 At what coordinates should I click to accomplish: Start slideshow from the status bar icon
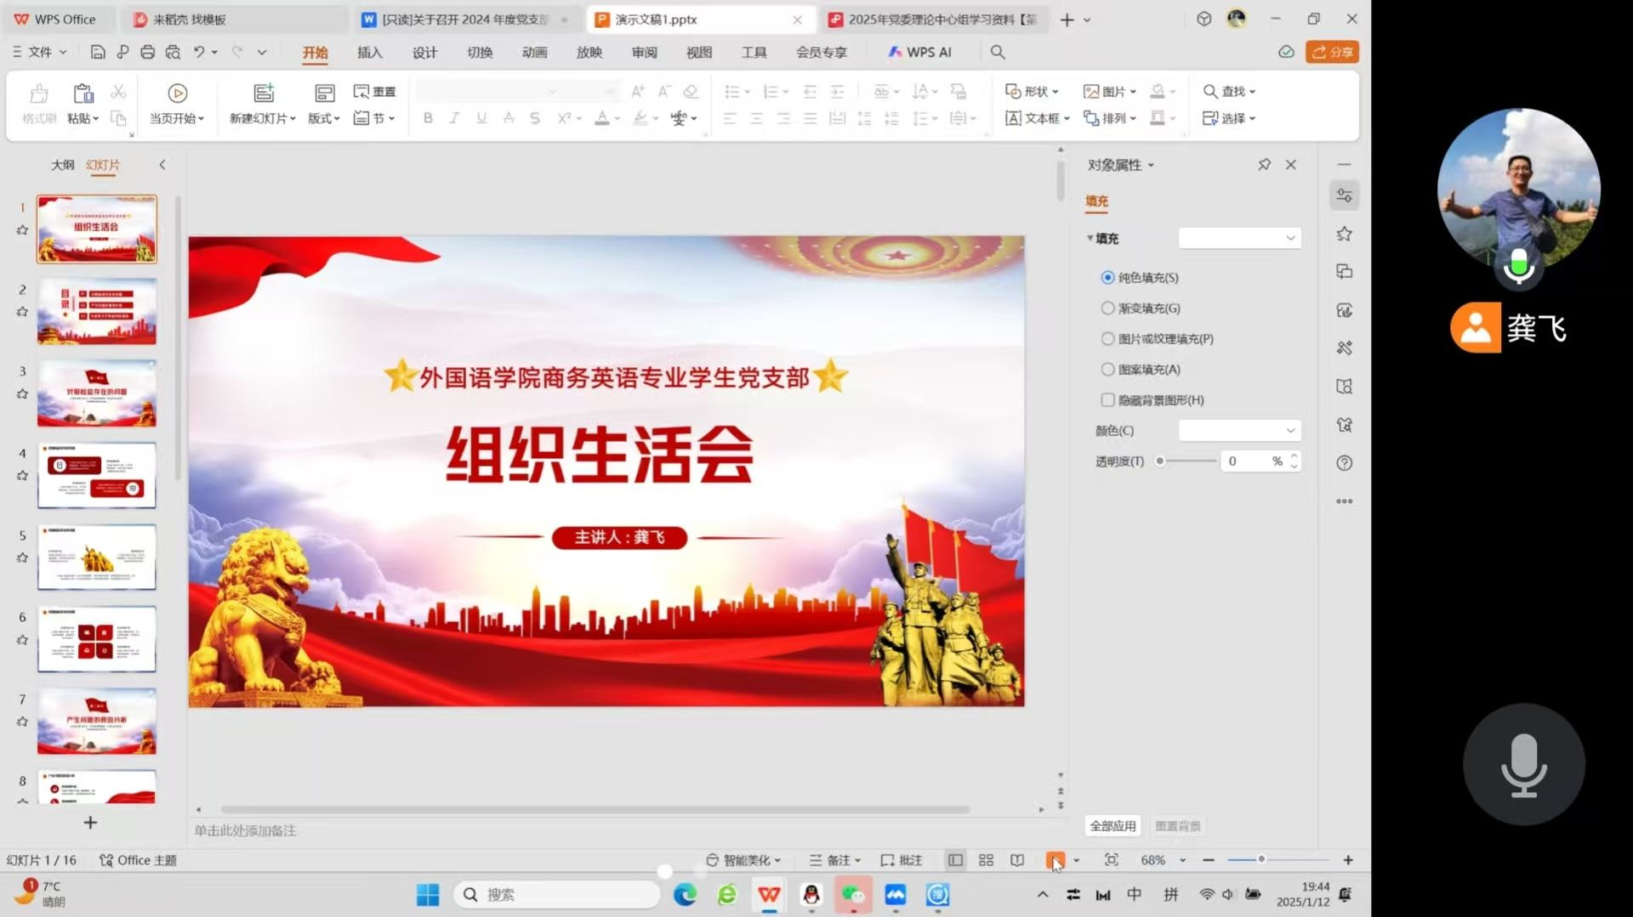[x=1055, y=860]
